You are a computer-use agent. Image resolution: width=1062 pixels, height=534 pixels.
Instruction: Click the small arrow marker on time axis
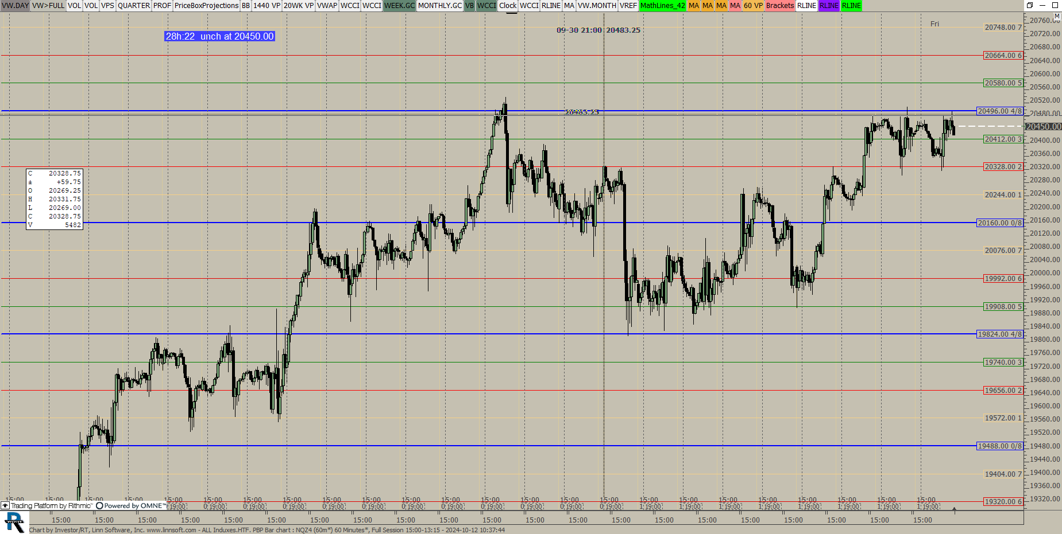954,509
